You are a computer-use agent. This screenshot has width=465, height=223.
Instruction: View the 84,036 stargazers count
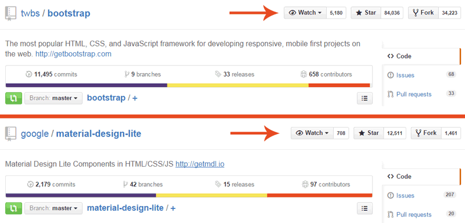click(x=392, y=13)
